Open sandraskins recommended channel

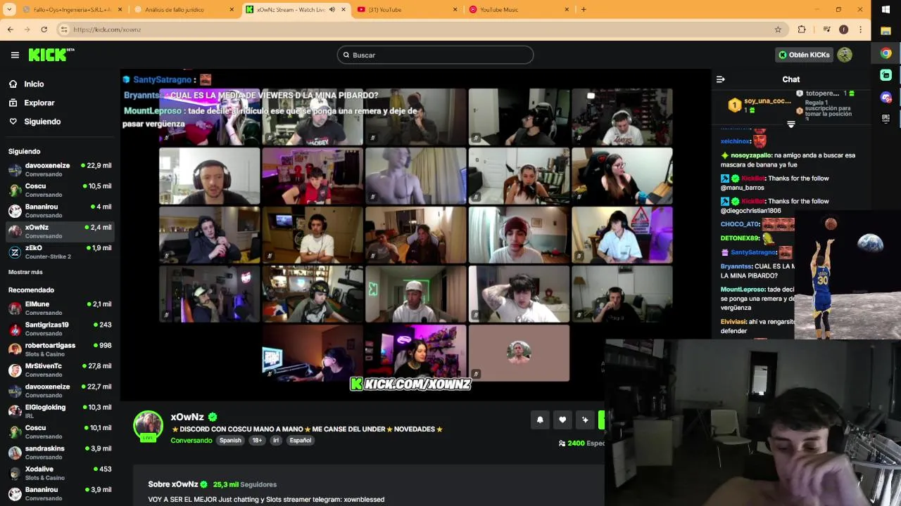click(x=60, y=452)
